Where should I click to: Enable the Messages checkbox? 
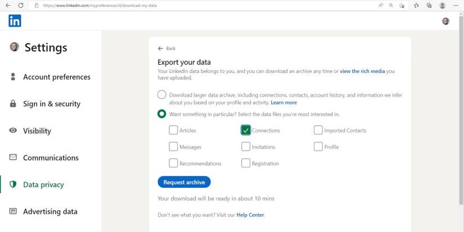(x=173, y=147)
